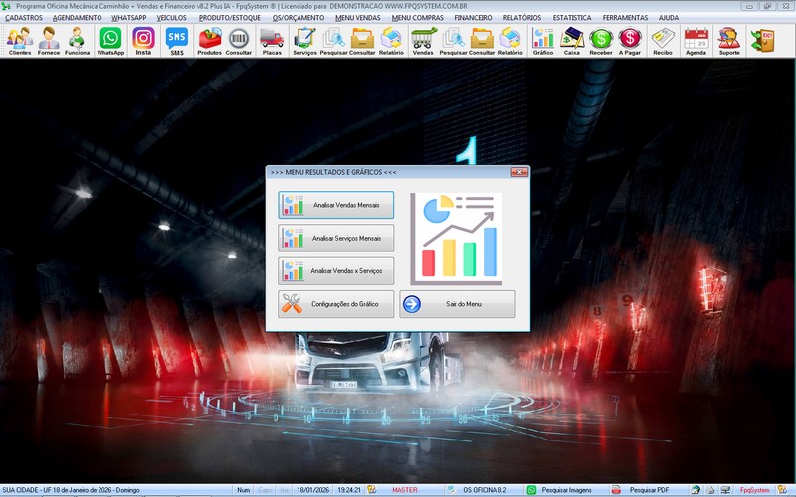Open the CADASTROS menu
Viewport: 796px width, 497px height.
click(x=24, y=17)
